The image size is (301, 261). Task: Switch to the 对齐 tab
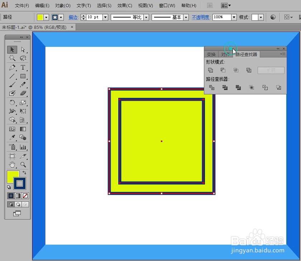[225, 55]
